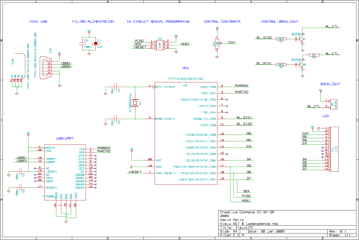
Task: Click "Vieju.NET & Ladecadence.net" text
Action: click(249, 224)
